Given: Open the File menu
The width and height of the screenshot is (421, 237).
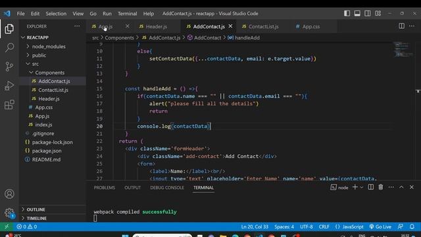Looking at the screenshot, I should (20, 13).
